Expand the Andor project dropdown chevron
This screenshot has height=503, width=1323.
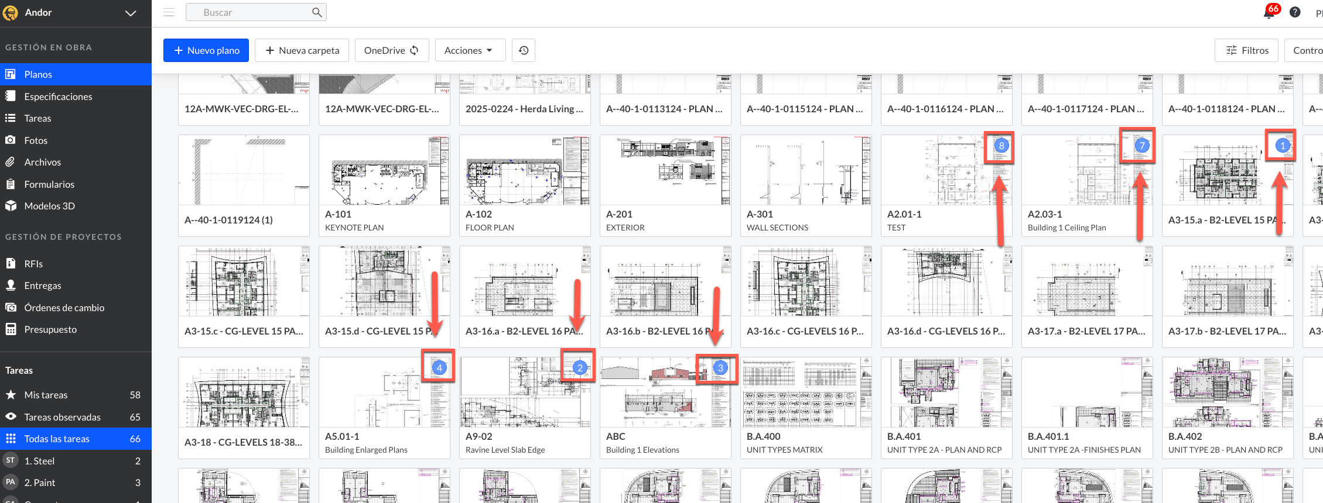tap(131, 13)
